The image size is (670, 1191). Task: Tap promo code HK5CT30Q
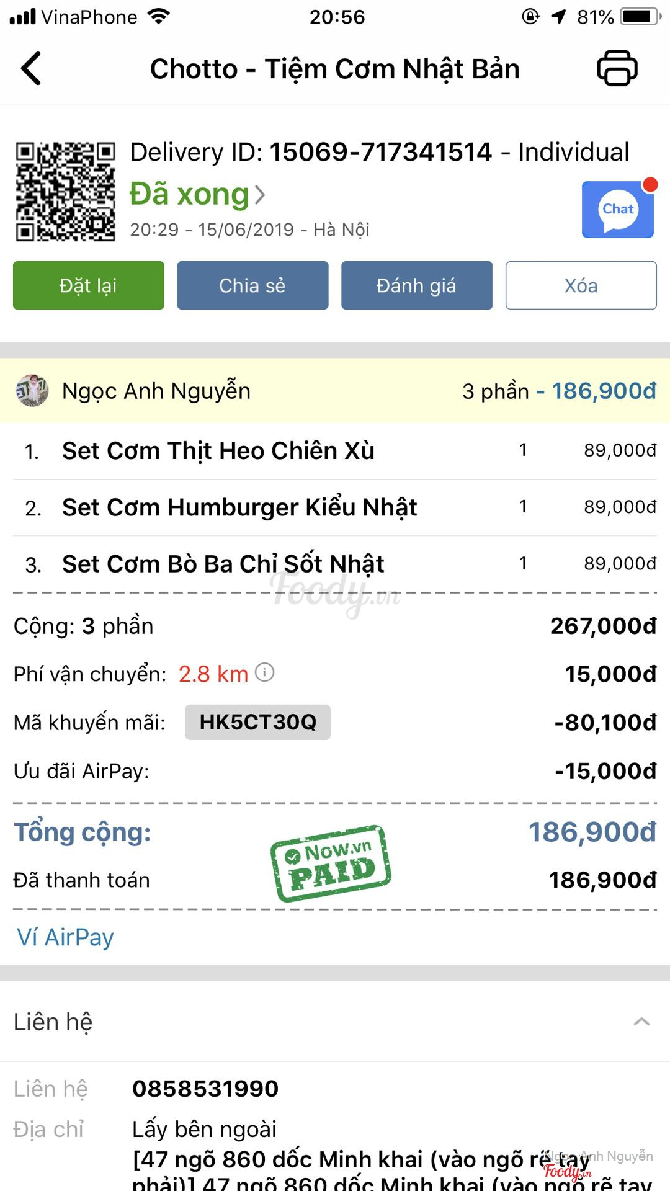257,722
